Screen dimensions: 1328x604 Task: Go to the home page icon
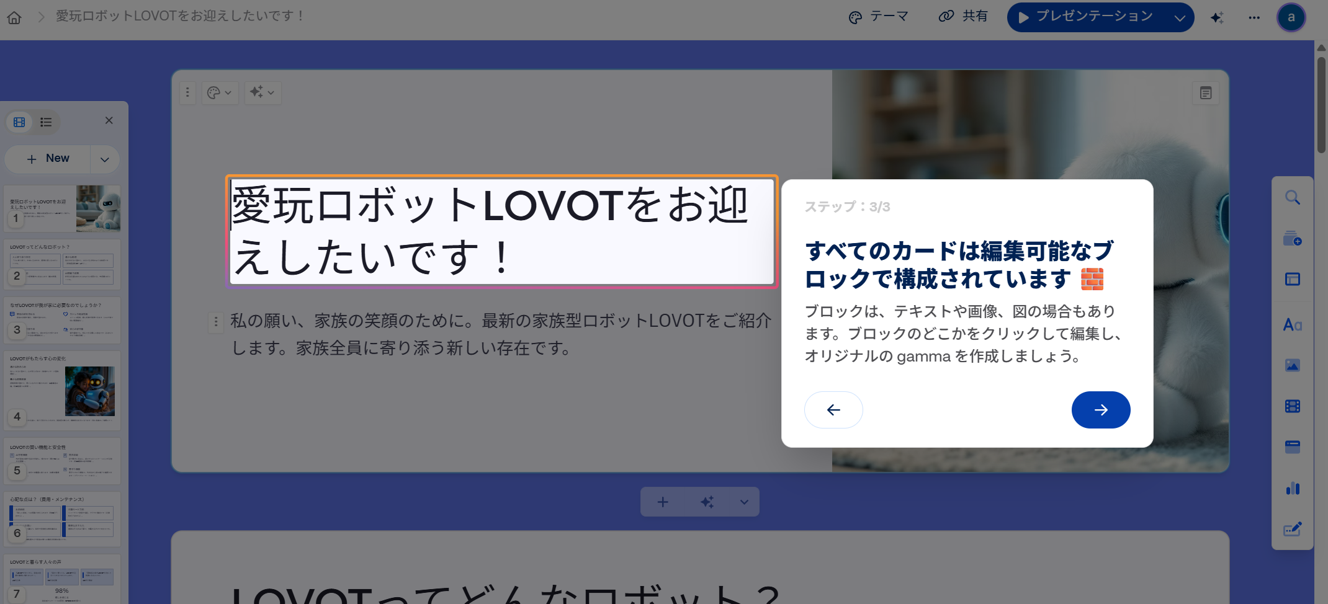(x=14, y=17)
